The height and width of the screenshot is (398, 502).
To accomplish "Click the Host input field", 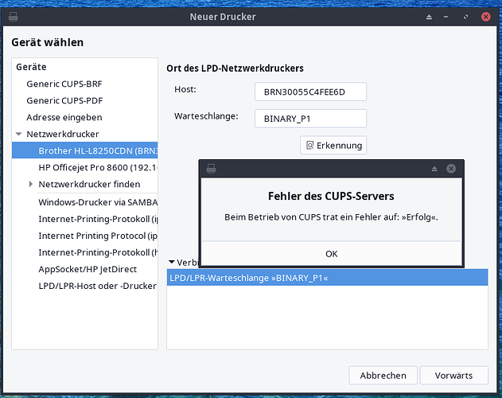I will click(310, 92).
